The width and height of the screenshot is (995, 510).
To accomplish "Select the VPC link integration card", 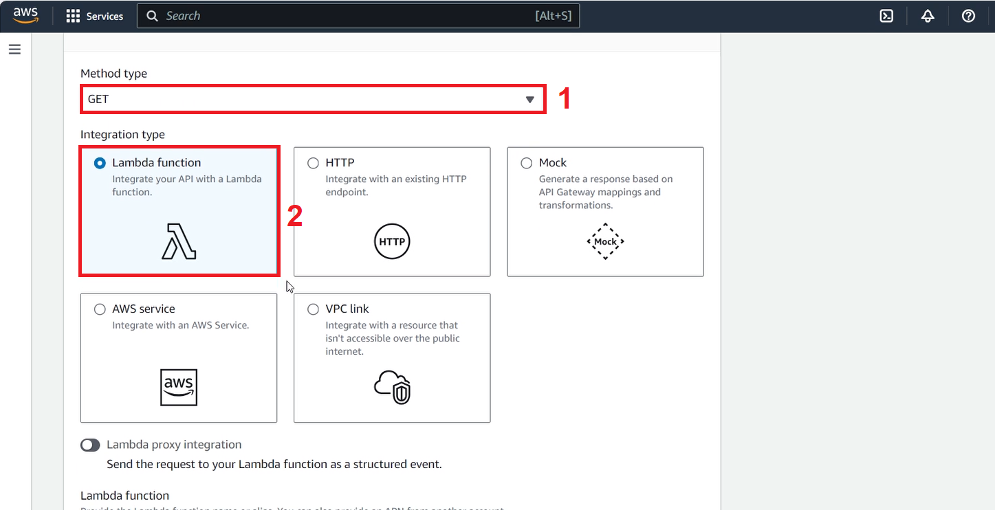I will (391, 357).
